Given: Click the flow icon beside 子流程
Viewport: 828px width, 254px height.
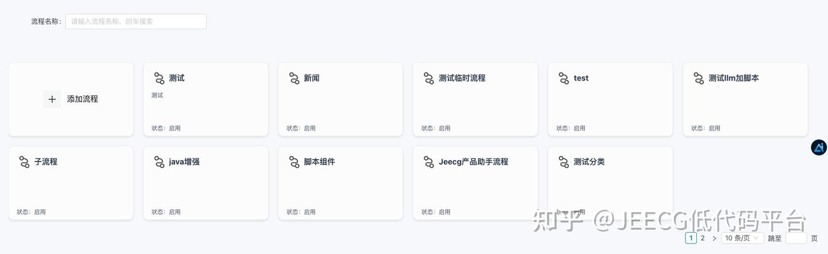Looking at the screenshot, I should click(24, 162).
